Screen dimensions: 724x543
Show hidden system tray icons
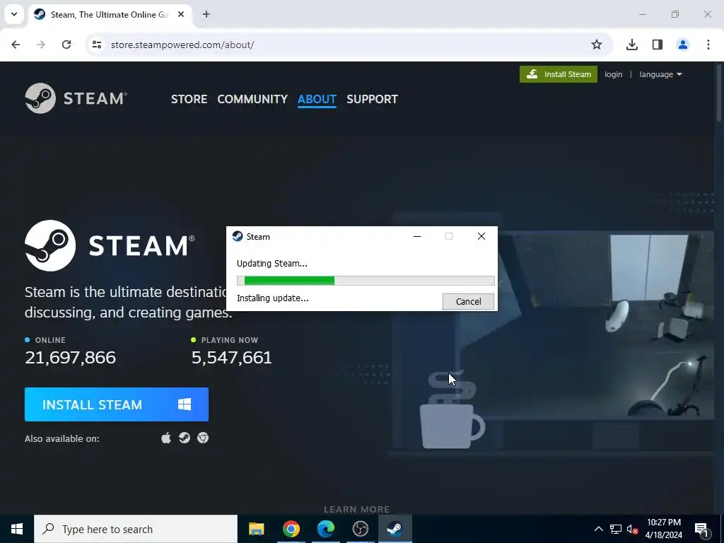598,529
